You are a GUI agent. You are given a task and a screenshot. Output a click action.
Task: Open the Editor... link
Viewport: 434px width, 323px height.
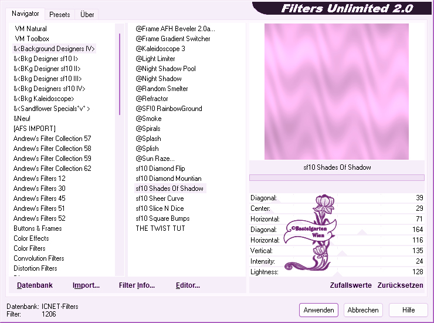tap(188, 285)
